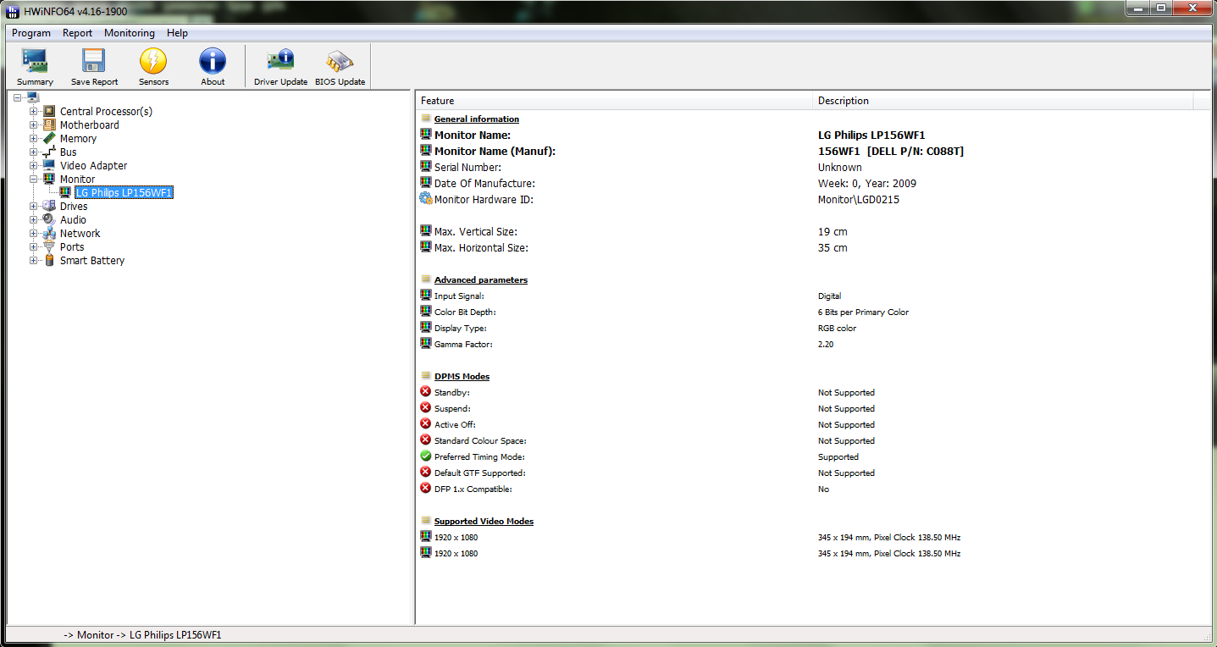The width and height of the screenshot is (1217, 647).
Task: Click the 156WF1 [DELL P/N: C088T] value
Action: coord(890,151)
